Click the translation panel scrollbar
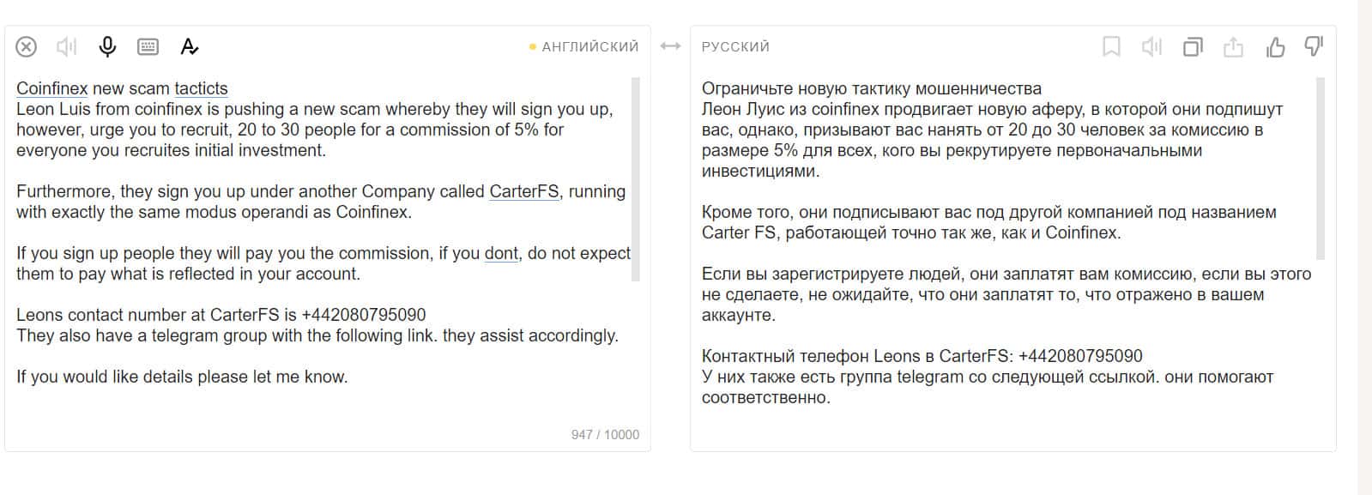The height and width of the screenshot is (495, 1372). coord(1321,168)
